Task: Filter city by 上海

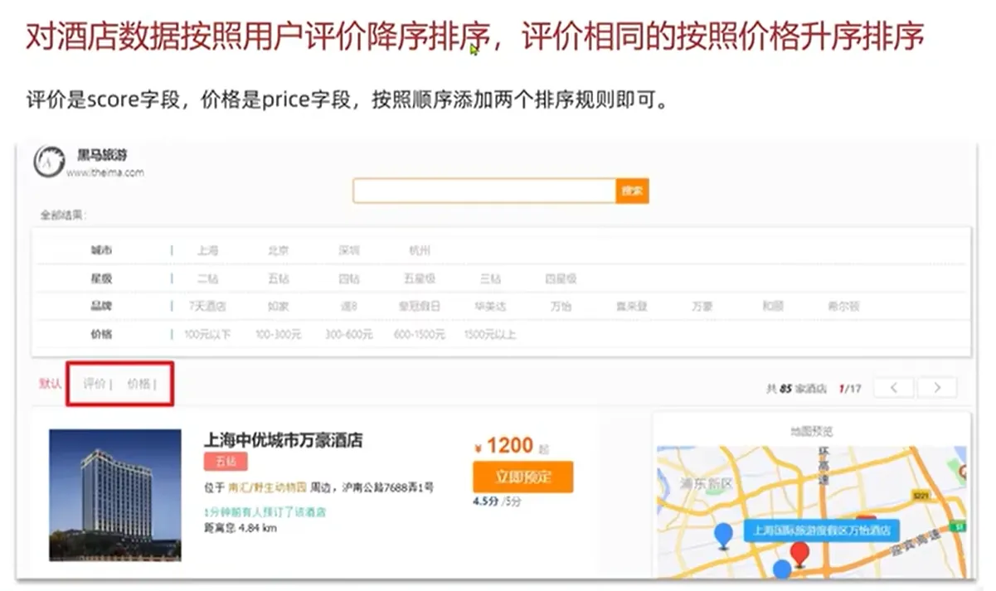Action: (x=207, y=250)
